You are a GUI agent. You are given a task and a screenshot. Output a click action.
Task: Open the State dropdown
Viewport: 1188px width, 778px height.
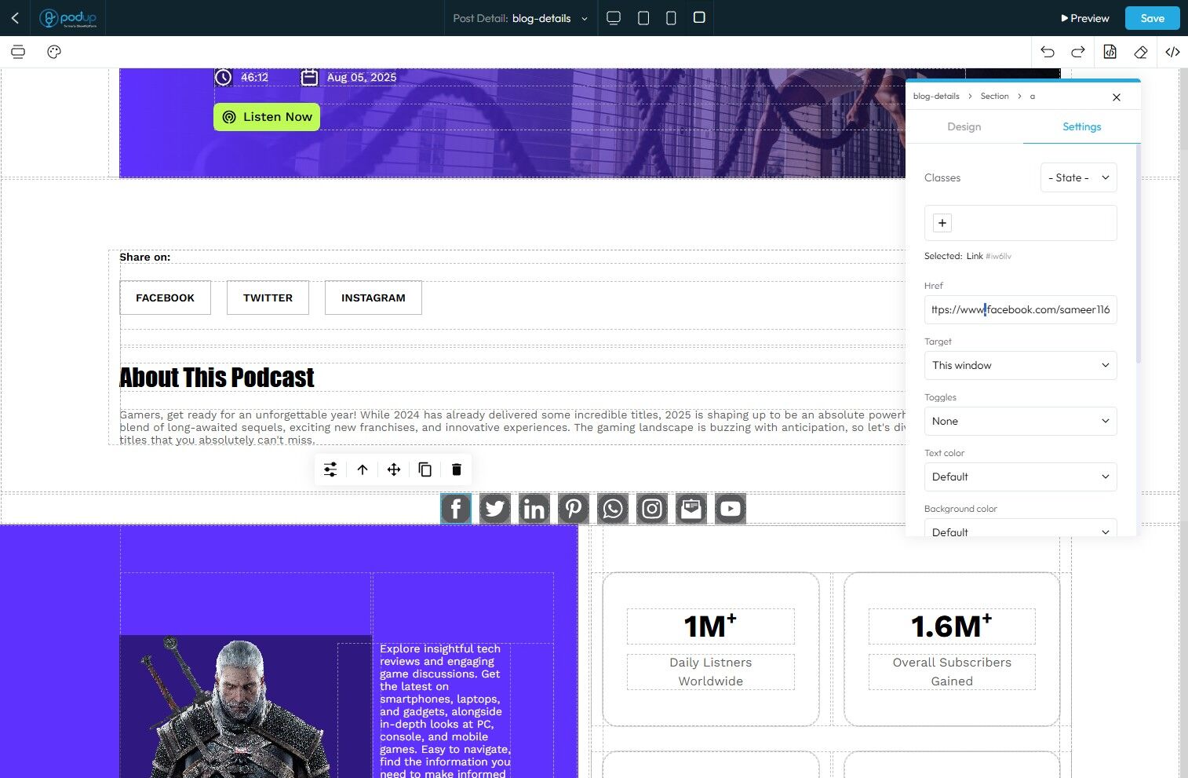click(x=1079, y=177)
